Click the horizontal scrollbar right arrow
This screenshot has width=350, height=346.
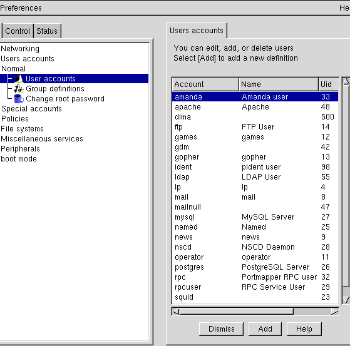click(x=334, y=312)
